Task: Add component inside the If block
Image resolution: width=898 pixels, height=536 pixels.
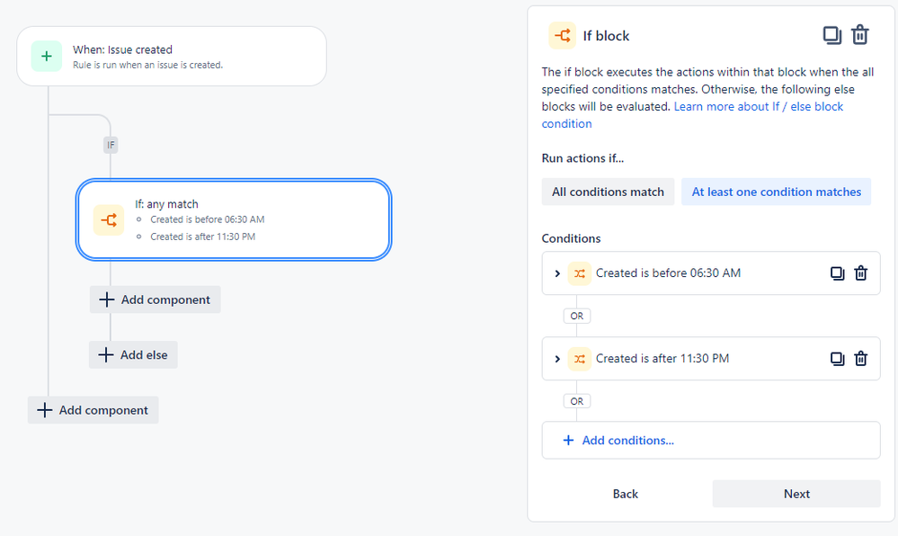Action: pos(155,299)
